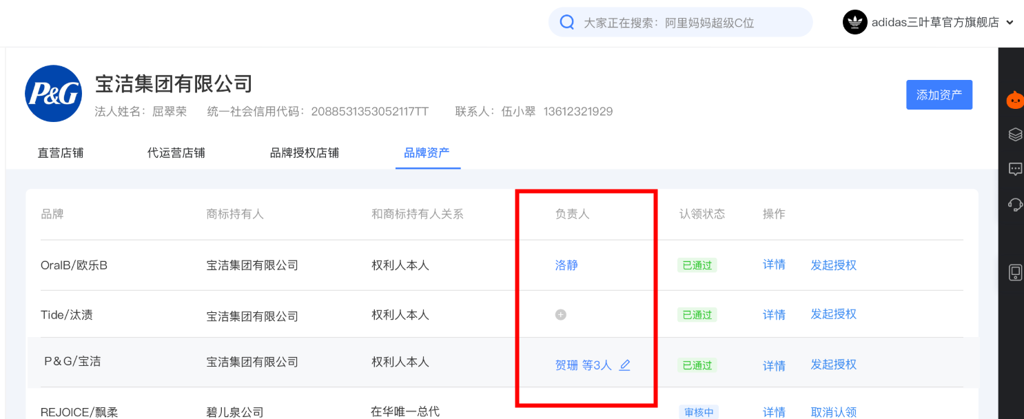Image resolution: width=1024 pixels, height=419 pixels.
Task: Open 详情 for Tide/汰渍 row
Action: (x=774, y=315)
